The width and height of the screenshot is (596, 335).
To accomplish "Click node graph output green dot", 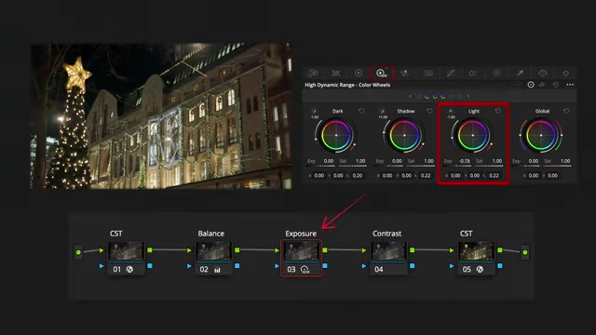I will tap(525, 252).
